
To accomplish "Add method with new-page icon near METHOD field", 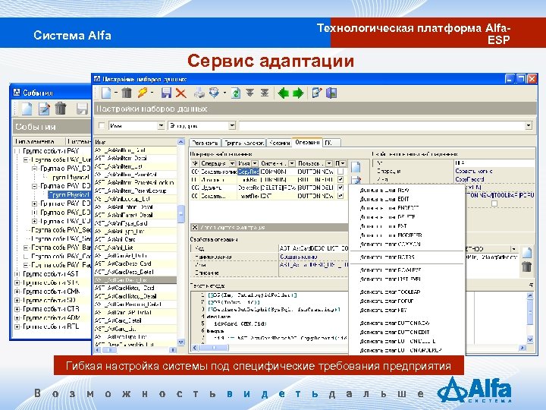I will [x=527, y=252].
